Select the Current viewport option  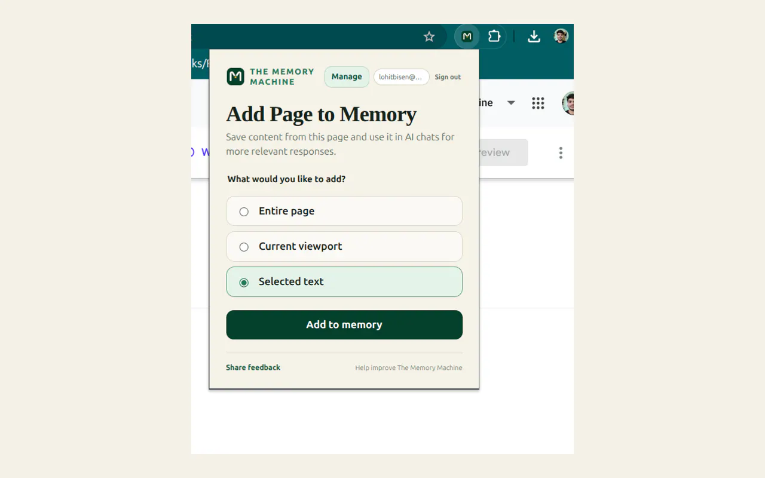[344, 246]
